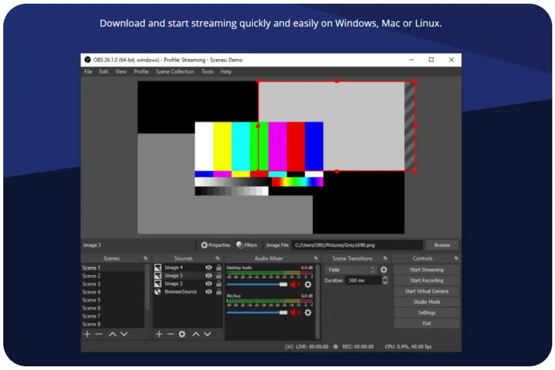Image resolution: width=555 pixels, height=370 pixels.
Task: Click the add source plus icon
Action: pos(159,334)
